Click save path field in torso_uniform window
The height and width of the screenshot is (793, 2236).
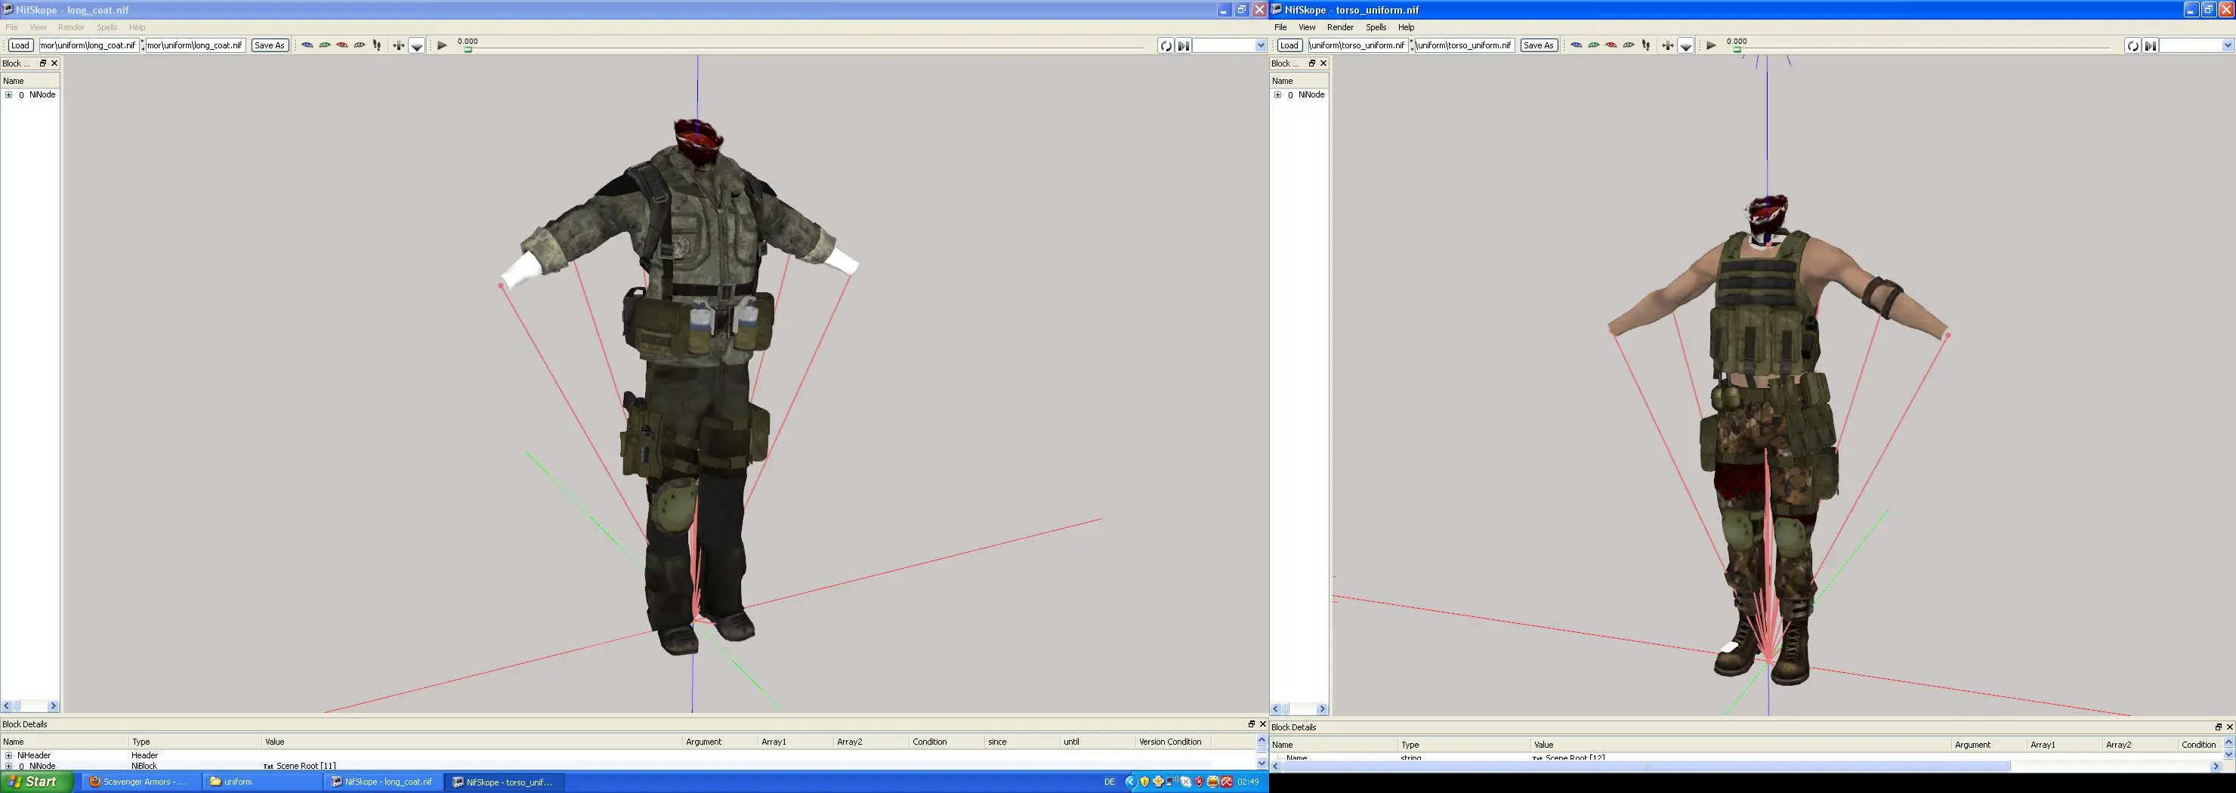tap(1464, 45)
